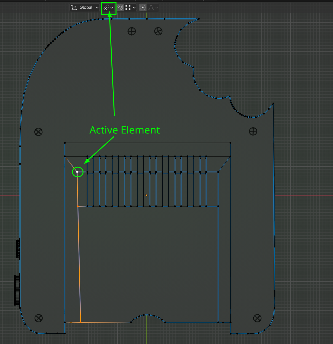Image resolution: width=333 pixels, height=344 pixels.
Task: Click the orange vertex on the lower highlighted edge
Action: pos(81,322)
